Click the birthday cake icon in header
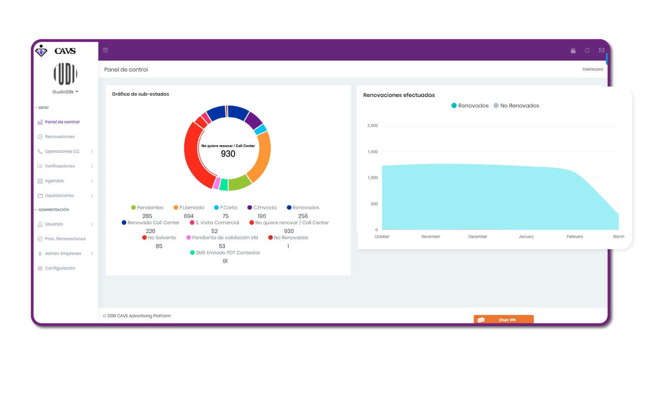 tap(573, 50)
